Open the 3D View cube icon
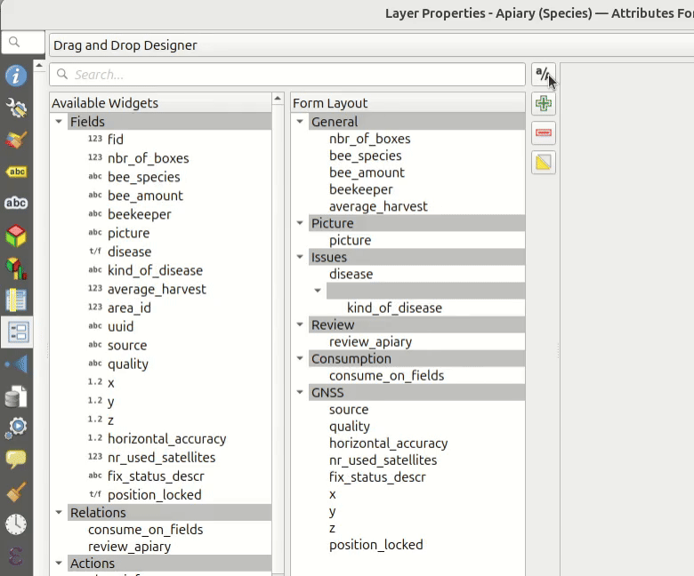 (16, 236)
